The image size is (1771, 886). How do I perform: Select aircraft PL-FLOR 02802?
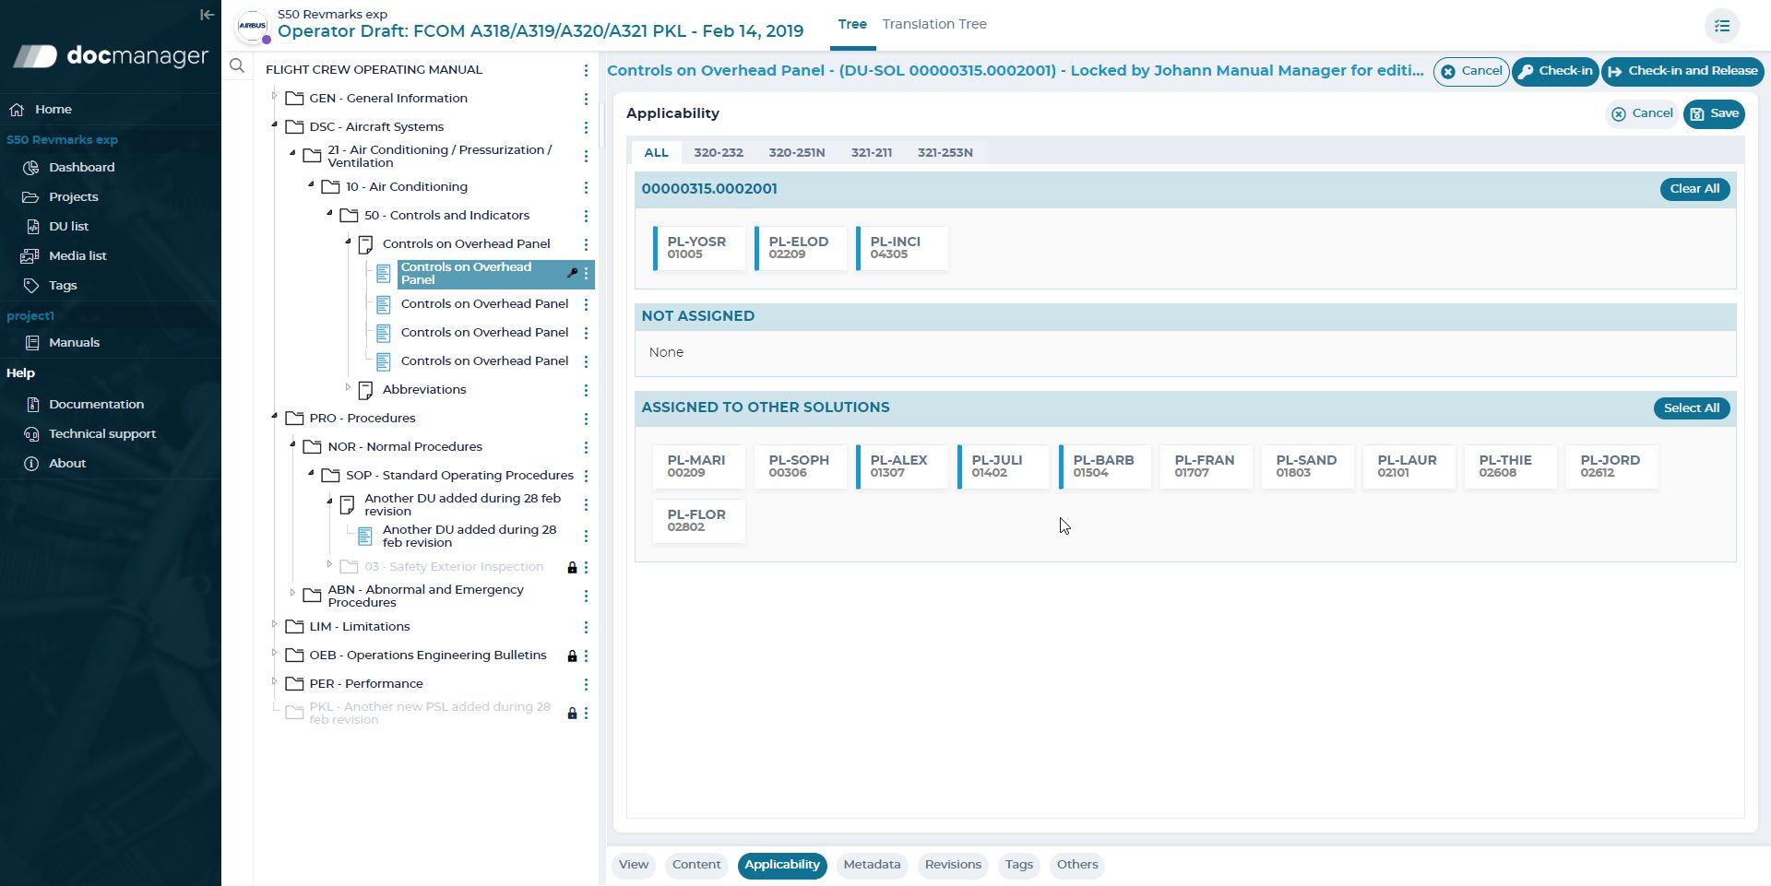pos(698,521)
